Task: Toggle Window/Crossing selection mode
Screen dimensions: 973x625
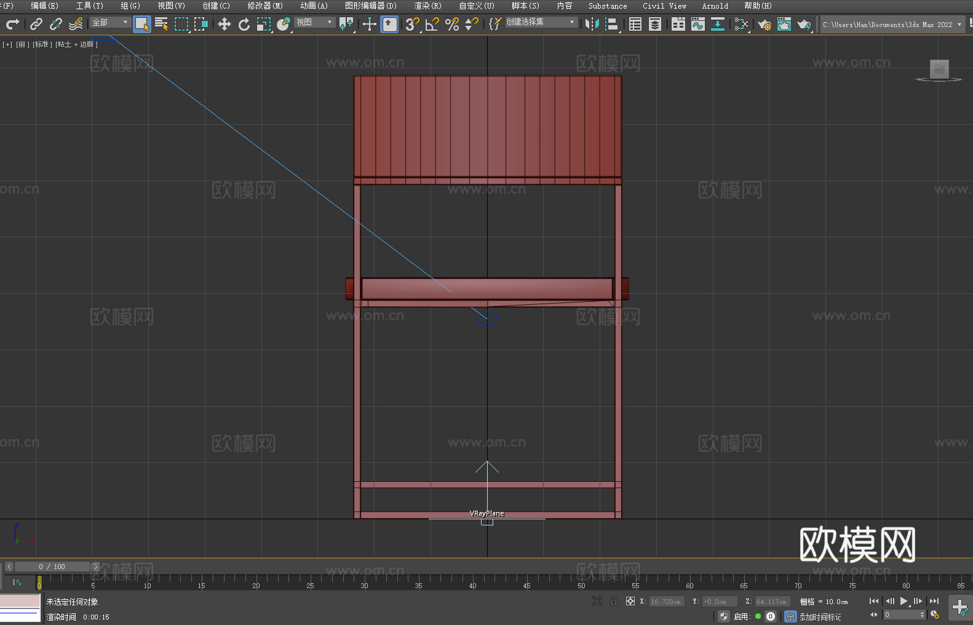Action: (x=201, y=24)
